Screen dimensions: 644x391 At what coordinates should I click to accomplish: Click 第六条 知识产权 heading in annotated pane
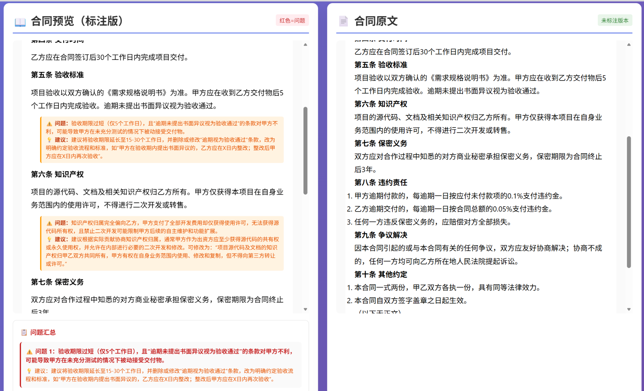click(57, 174)
